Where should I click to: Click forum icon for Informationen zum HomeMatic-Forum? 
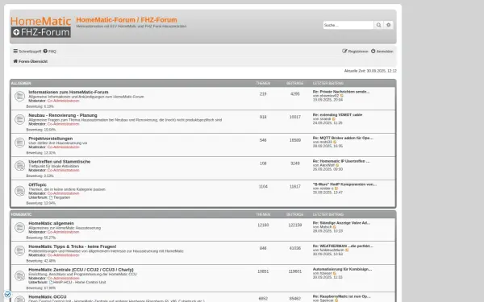click(19, 96)
